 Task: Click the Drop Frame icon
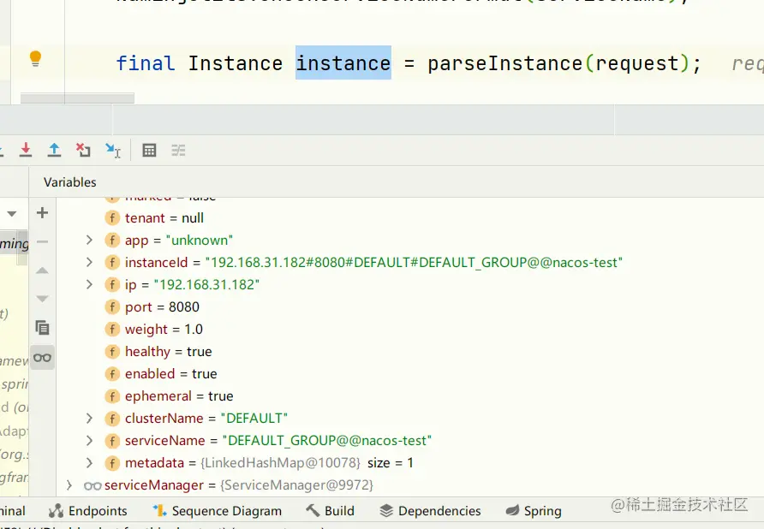(x=83, y=150)
